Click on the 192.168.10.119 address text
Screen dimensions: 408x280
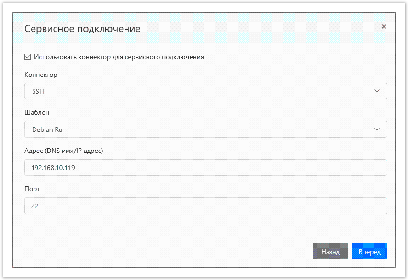[53, 168]
